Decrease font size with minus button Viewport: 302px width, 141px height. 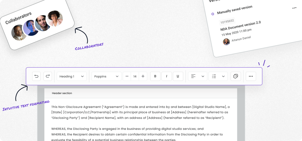127,76
